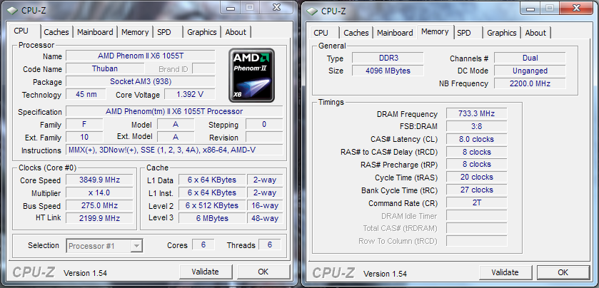Image resolution: width=599 pixels, height=288 pixels.
Task: Click the Command Rate value 2T
Action: tap(476, 202)
